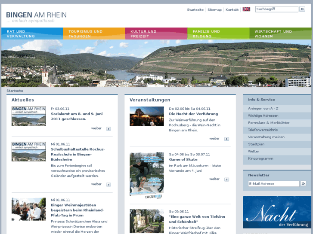Click Info & Service heading
Image resolution: width=313 pixels, height=234 pixels.
click(x=261, y=100)
